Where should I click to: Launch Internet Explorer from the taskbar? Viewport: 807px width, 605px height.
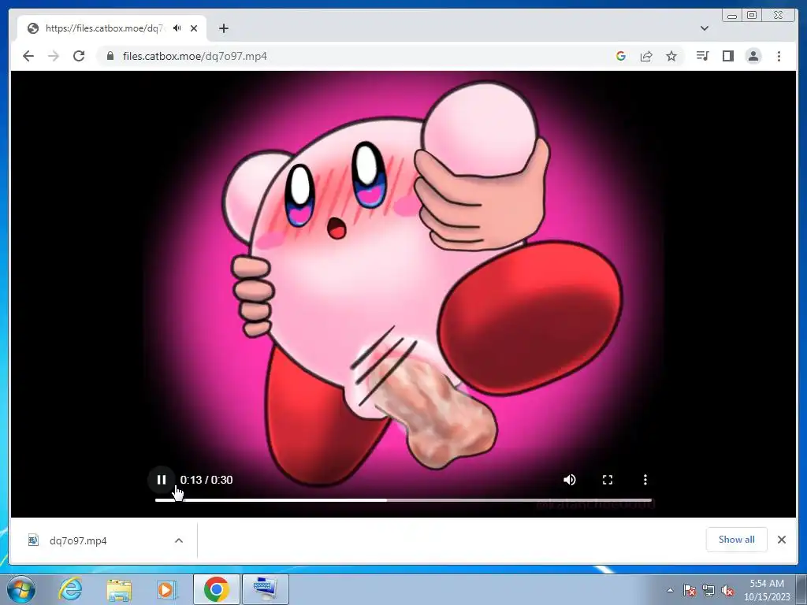pos(70,589)
